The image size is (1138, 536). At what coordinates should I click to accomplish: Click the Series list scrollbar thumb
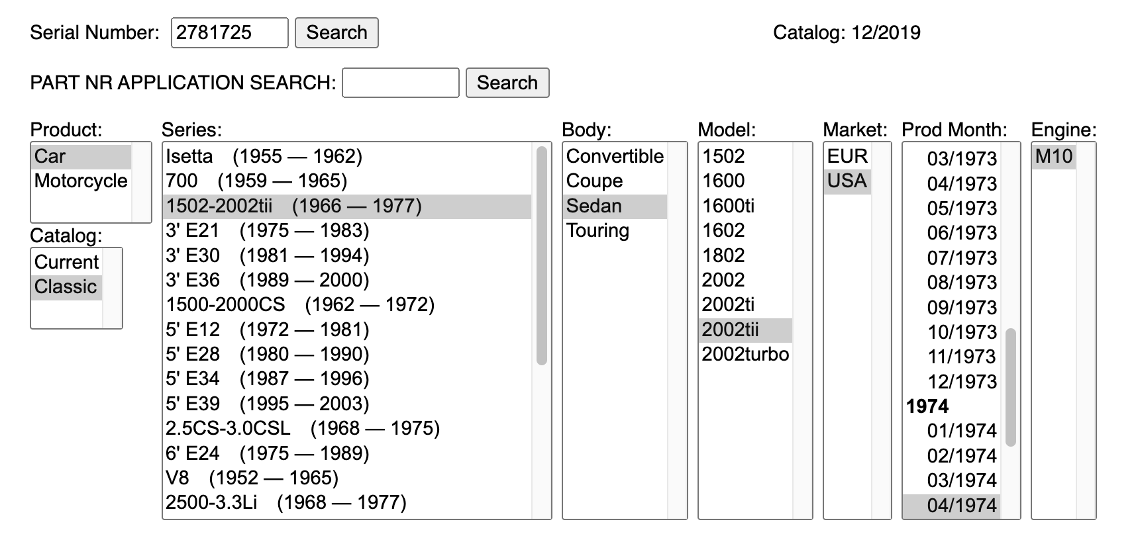click(x=541, y=255)
